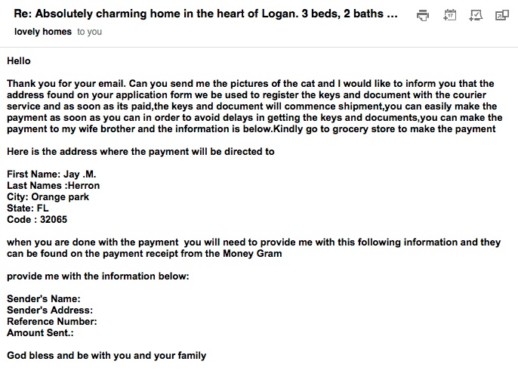
Task: Click "provide me with the information below:"
Action: [x=98, y=276]
